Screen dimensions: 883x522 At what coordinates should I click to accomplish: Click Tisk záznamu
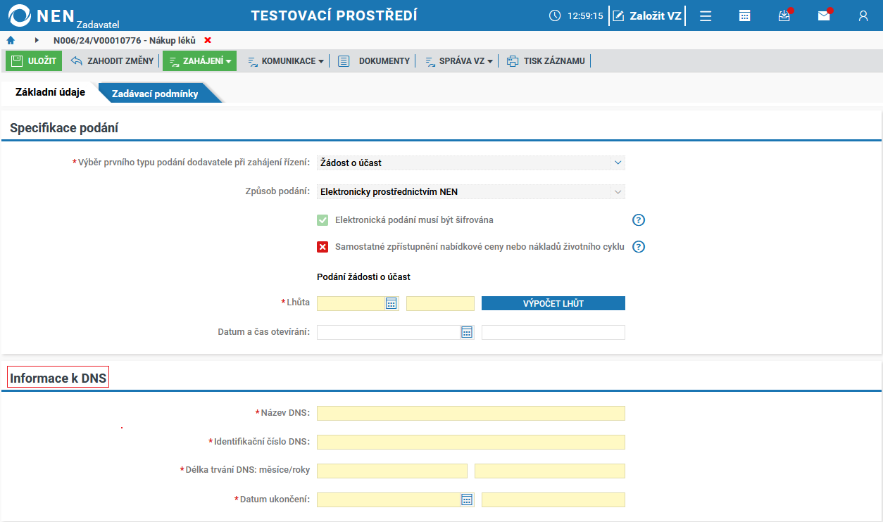[546, 61]
